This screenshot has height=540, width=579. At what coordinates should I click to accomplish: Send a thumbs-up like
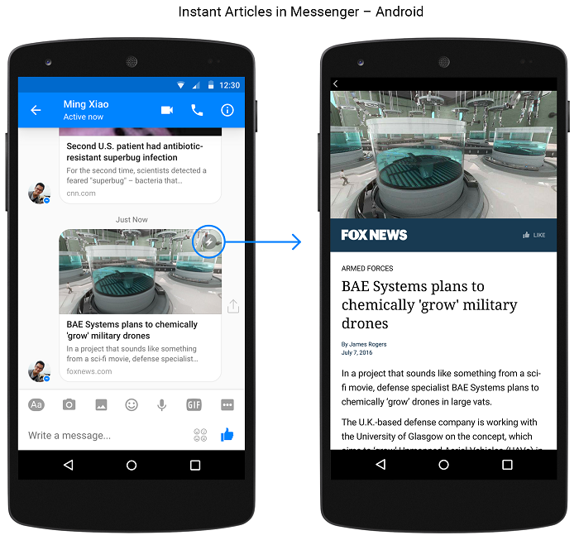coord(227,435)
